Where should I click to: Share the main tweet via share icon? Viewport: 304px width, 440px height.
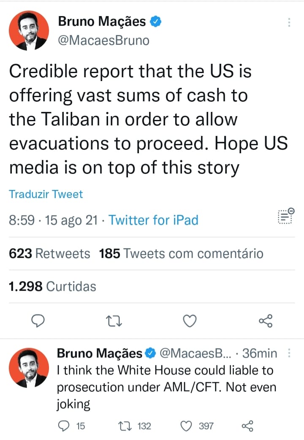click(x=266, y=321)
